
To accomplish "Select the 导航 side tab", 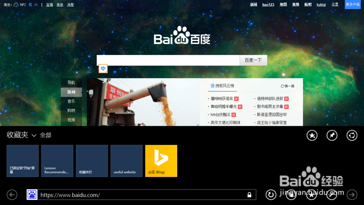I will pyautogui.click(x=71, y=82).
